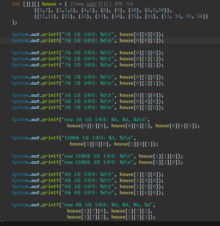Click the argument house[1][7][3]
This screenshot has height=226, width=220.
[130, 217]
